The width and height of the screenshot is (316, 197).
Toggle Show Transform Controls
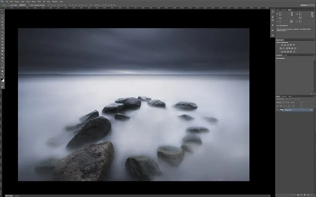(29, 6)
